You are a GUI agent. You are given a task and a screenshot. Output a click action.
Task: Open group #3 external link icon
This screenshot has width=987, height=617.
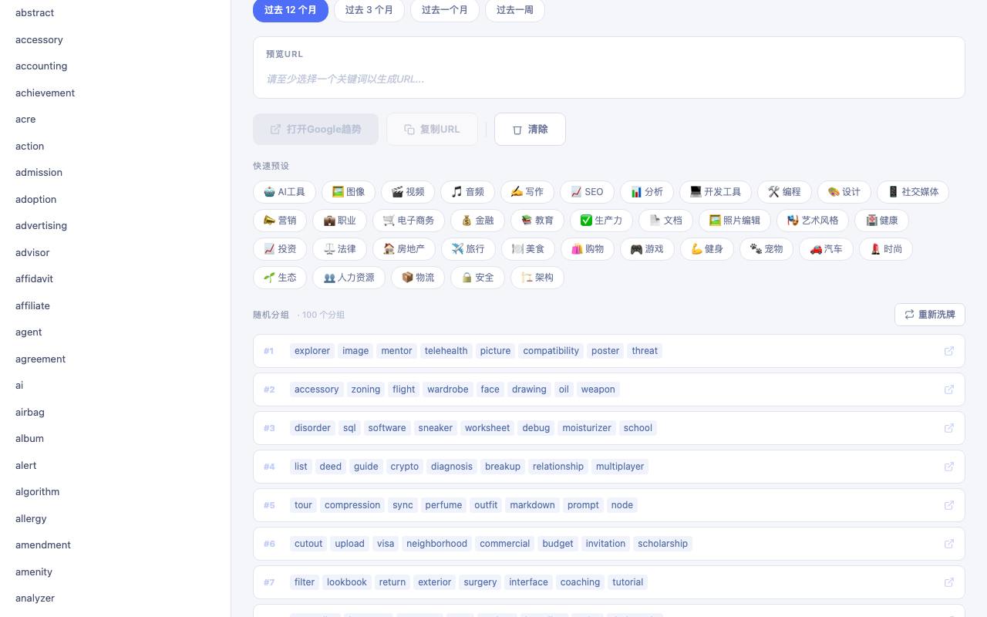click(x=949, y=428)
